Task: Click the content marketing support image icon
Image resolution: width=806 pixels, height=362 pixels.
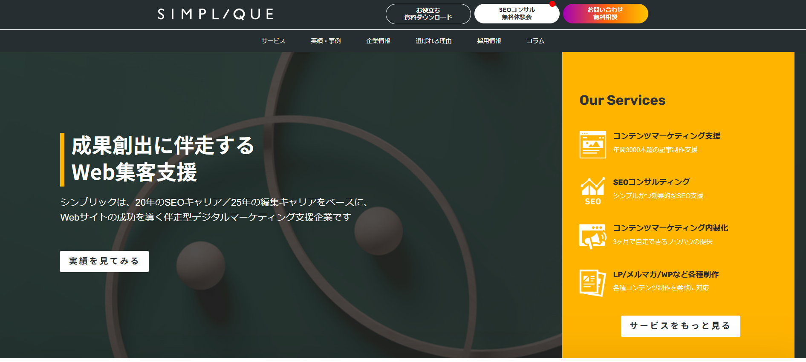Action: pyautogui.click(x=592, y=145)
